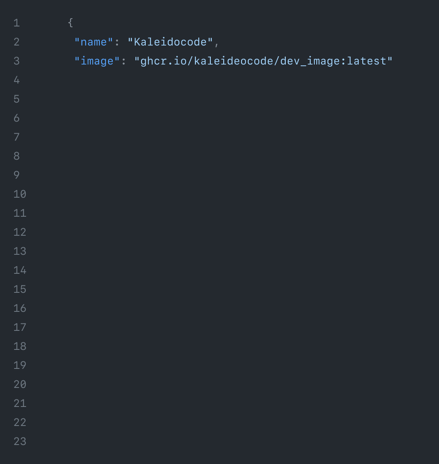The width and height of the screenshot is (439, 464).
Task: Select line number 3 in the gutter
Action: click(x=17, y=61)
